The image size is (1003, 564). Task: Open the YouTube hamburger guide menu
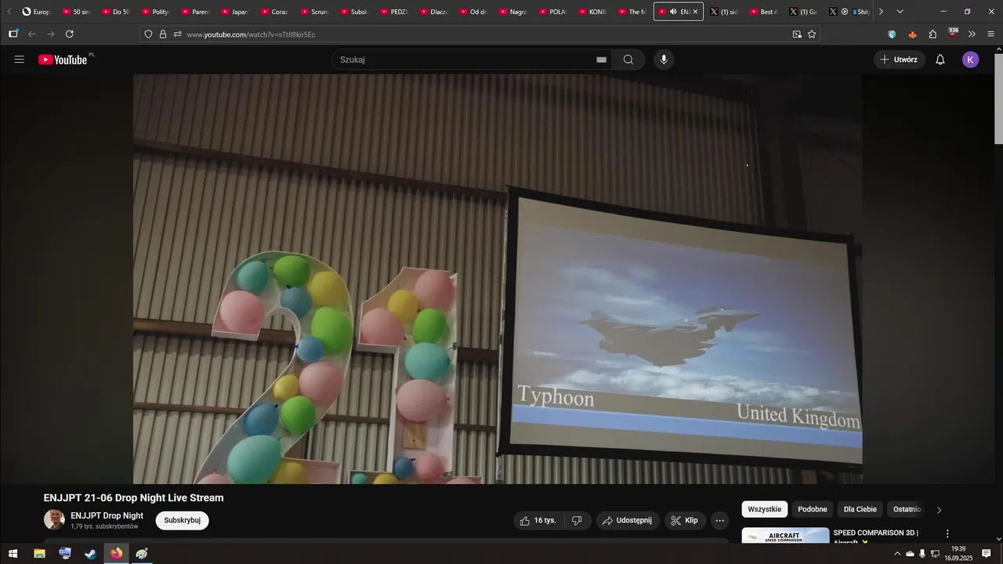pyautogui.click(x=20, y=60)
